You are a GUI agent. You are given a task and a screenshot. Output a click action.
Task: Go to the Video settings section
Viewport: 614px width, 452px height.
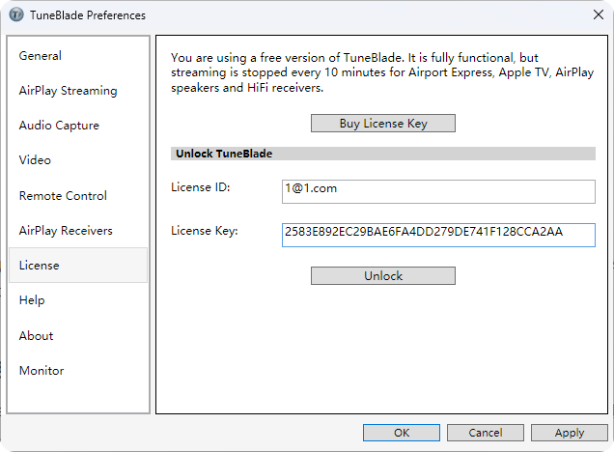35,160
